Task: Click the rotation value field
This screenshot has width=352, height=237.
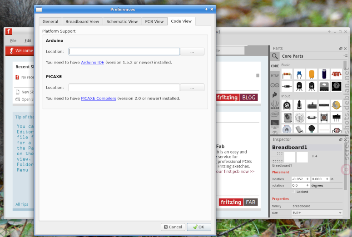Action: tap(301, 185)
